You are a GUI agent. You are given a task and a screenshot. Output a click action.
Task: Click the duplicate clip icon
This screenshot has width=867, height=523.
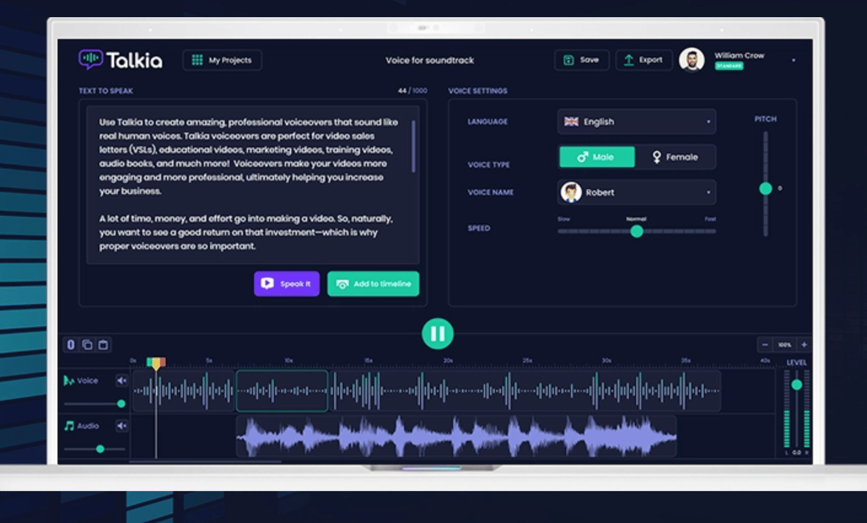pos(87,345)
